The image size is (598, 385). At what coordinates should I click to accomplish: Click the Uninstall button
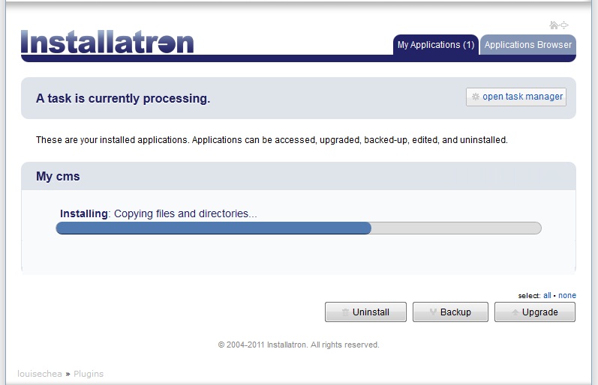[x=365, y=312]
